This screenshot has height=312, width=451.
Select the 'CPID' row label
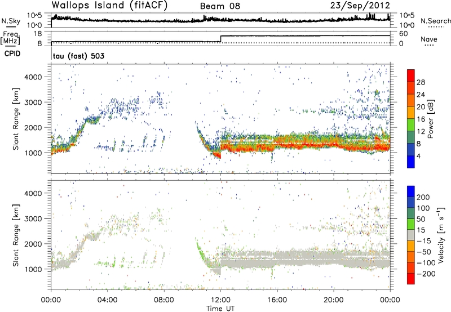12,54
